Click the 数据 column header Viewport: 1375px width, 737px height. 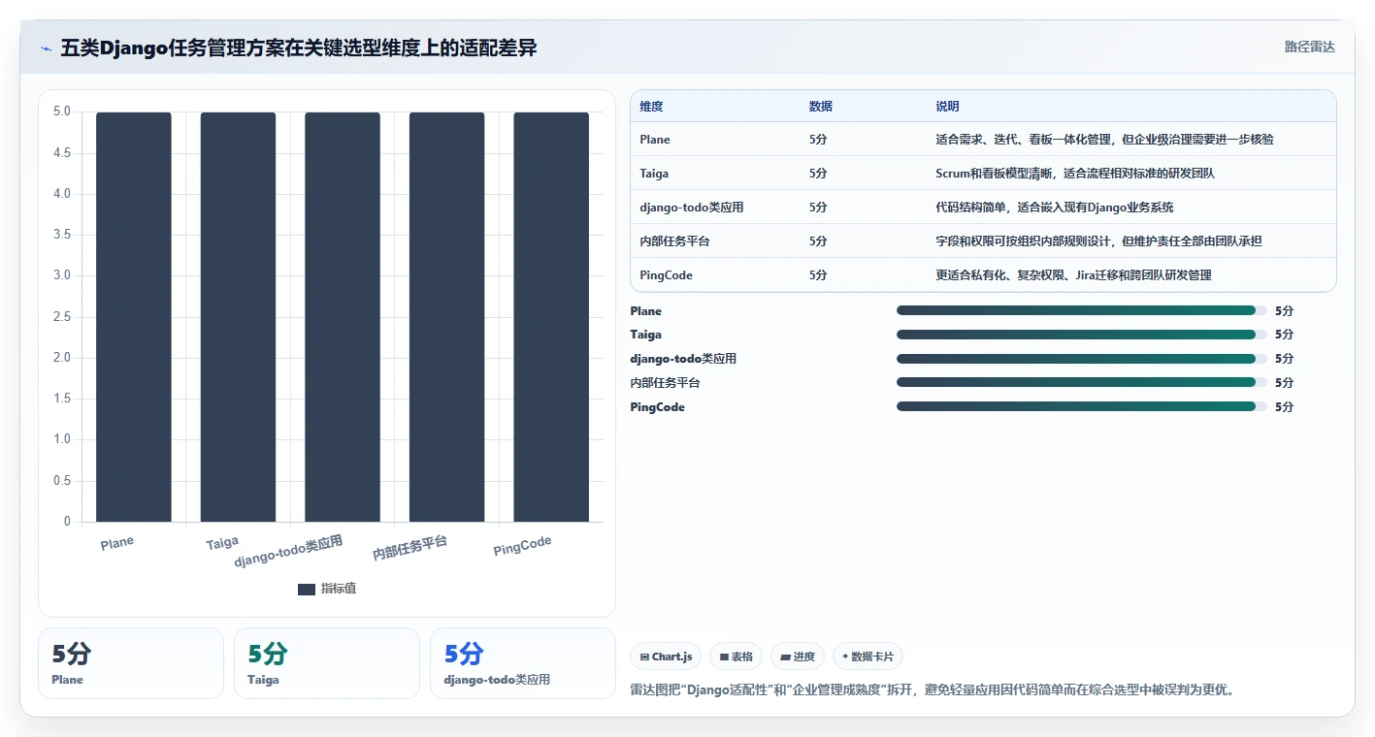[821, 107]
